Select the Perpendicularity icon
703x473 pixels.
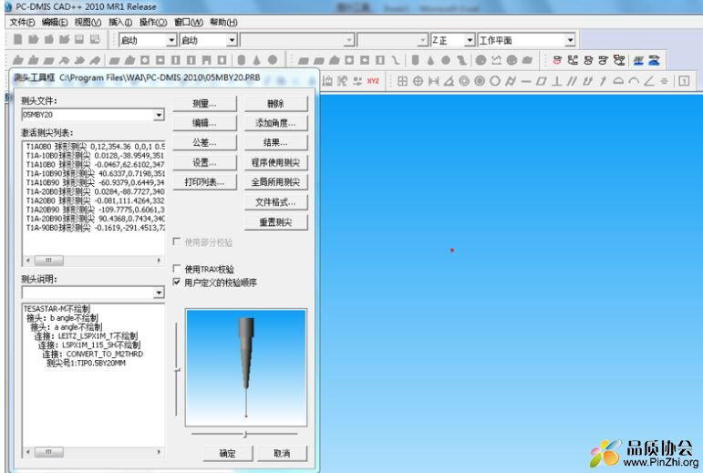tap(557, 81)
